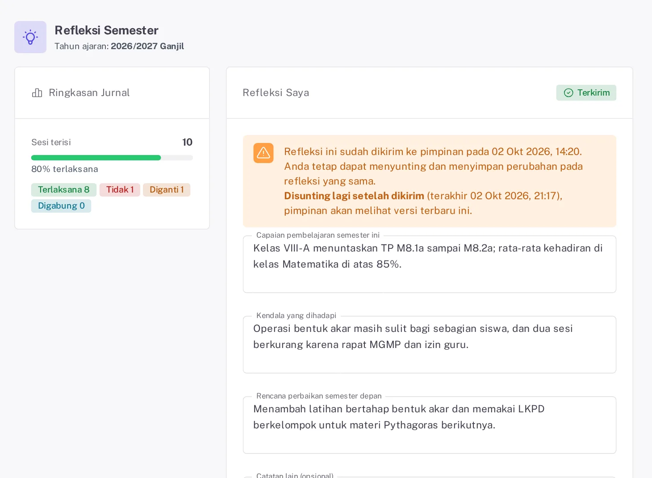Click the Catatan lain (opsional) label
The image size is (652, 478).
tap(295, 475)
